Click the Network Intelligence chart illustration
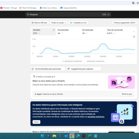 122,114
